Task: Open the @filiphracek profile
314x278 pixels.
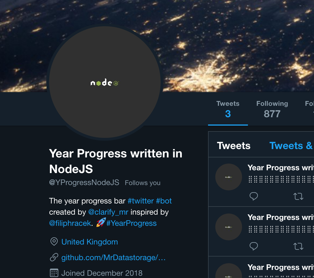Action: click(70, 223)
